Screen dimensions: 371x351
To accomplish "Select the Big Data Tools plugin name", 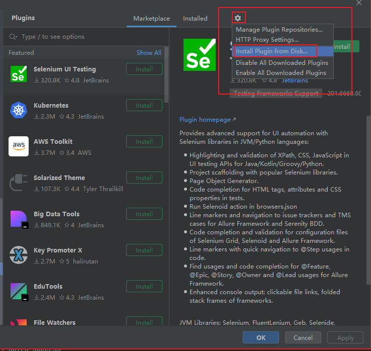I will pyautogui.click(x=56, y=214).
